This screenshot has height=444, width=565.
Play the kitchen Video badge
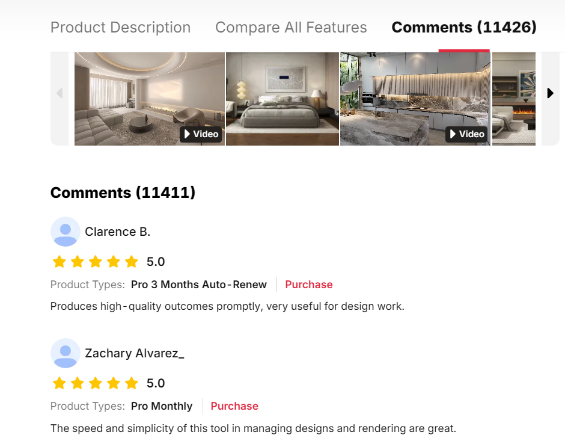[x=466, y=134]
